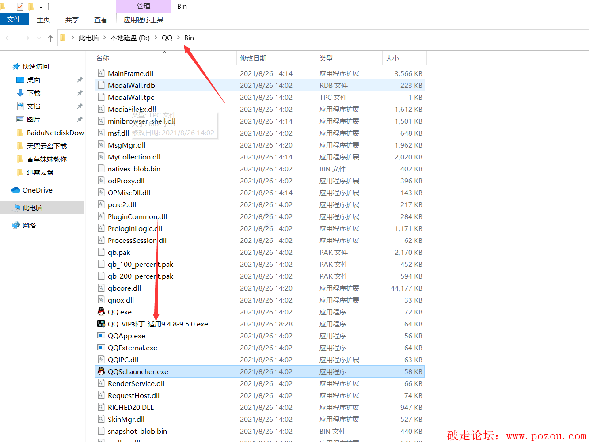
Task: Open the 文件 menu tab
Action: coord(14,19)
